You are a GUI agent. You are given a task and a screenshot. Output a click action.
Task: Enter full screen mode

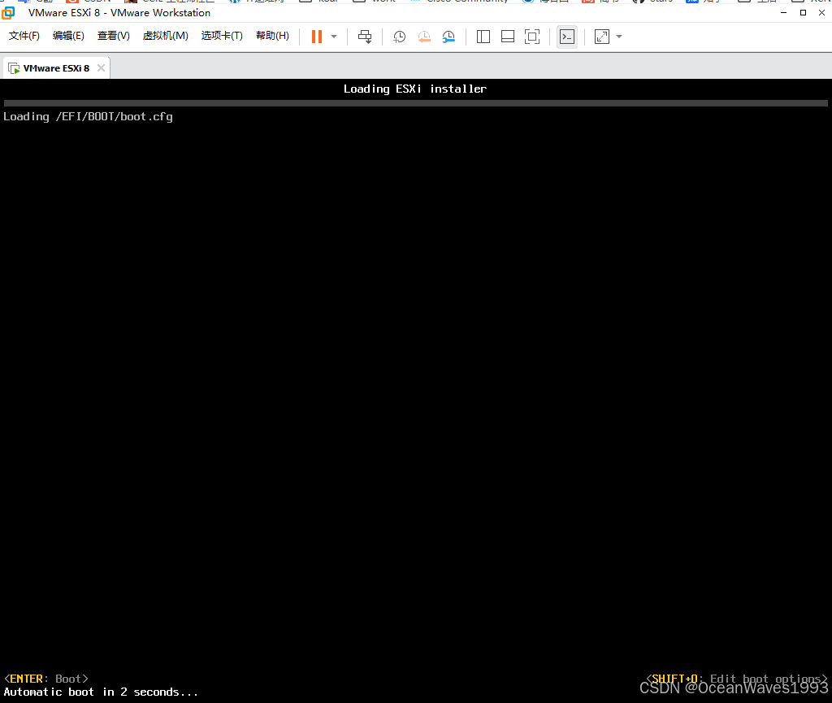[532, 37]
